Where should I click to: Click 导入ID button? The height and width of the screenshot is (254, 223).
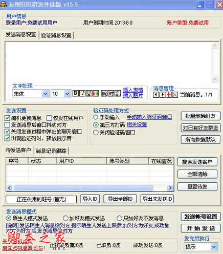(90, 199)
